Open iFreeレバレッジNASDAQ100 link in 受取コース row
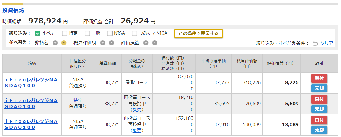 31,83
